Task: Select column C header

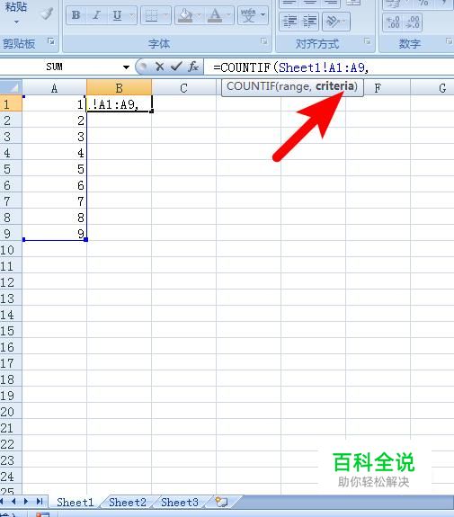Action: [183, 88]
